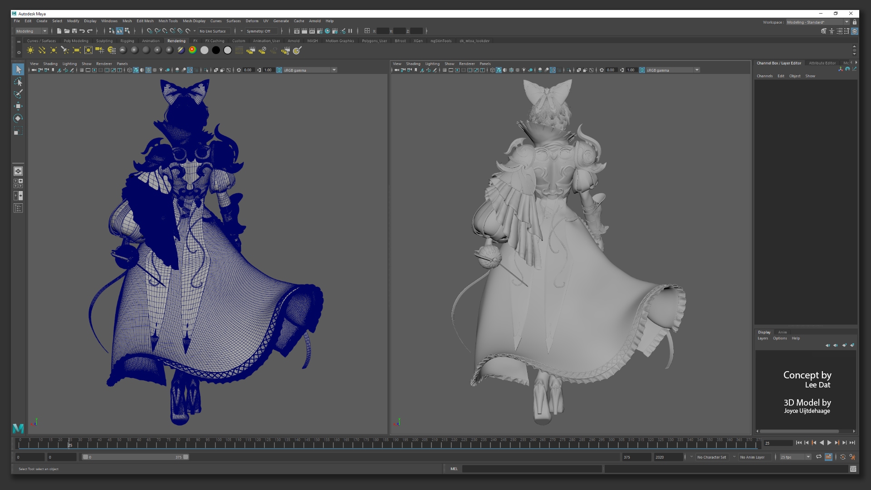This screenshot has width=871, height=490.
Task: Toggle smooth shade all in left viewport
Action: tap(136, 70)
